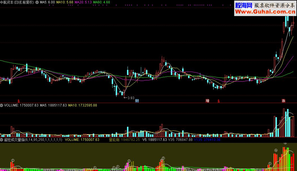Select the 中航资本(日线.前复权) chart title

(17, 2)
